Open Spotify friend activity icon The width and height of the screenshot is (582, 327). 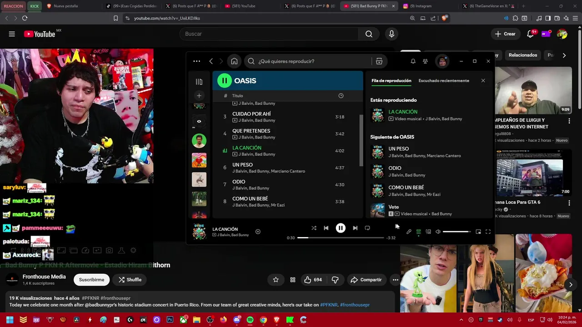pos(425,61)
